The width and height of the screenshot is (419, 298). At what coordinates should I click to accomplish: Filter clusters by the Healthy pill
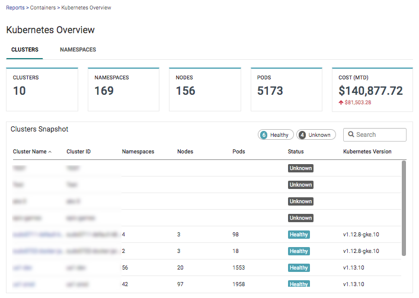[276, 135]
